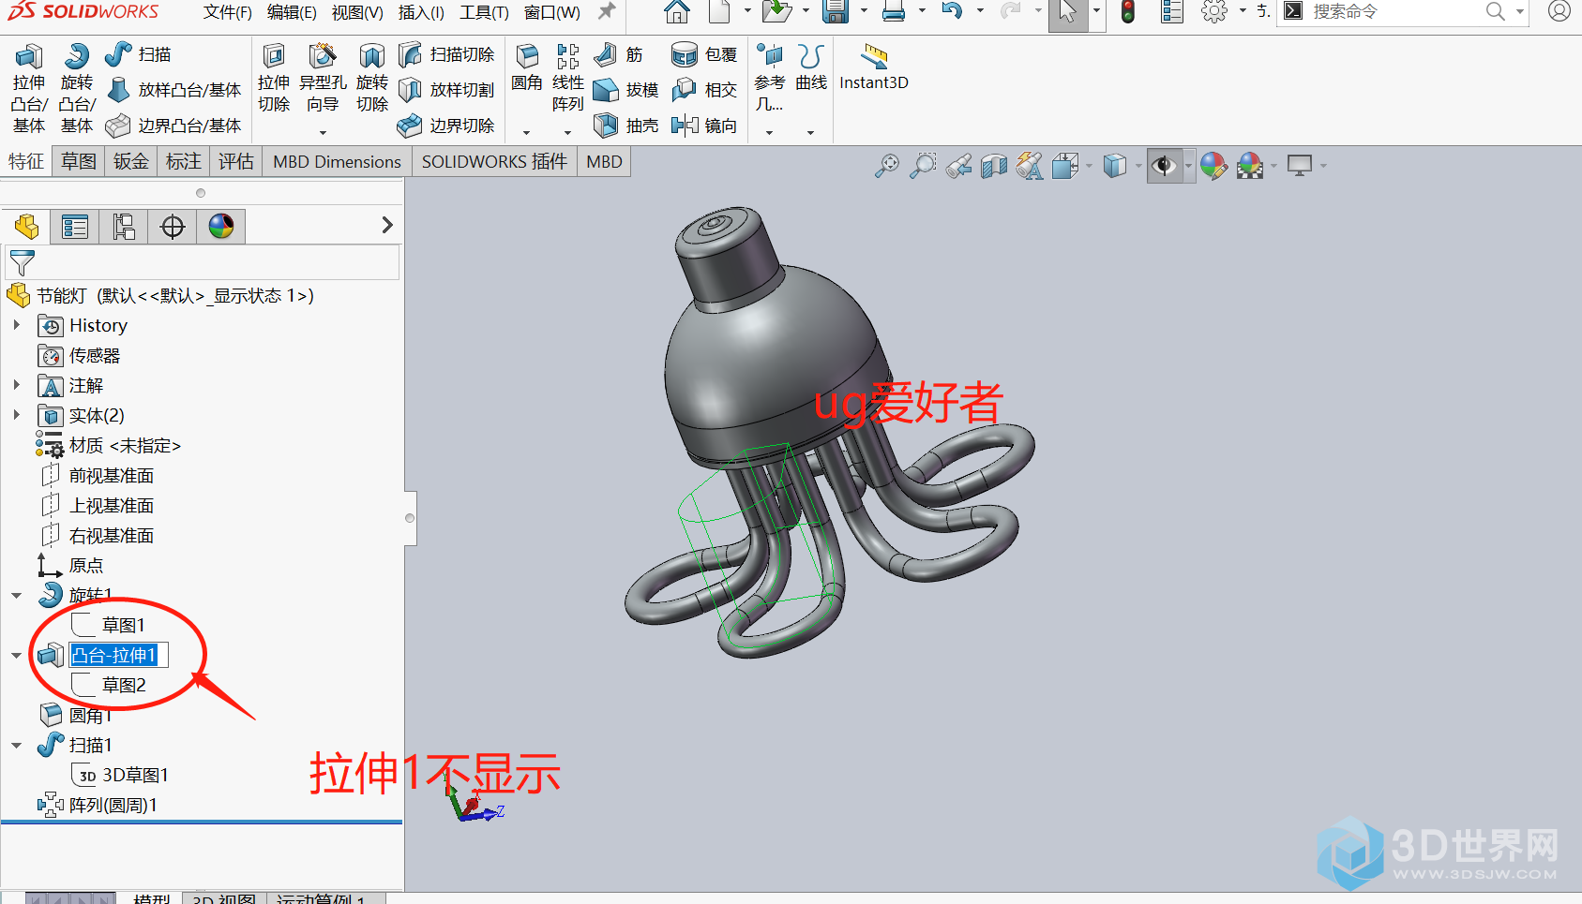
Task: Choose the 拔模 draft tool
Action: click(x=626, y=90)
